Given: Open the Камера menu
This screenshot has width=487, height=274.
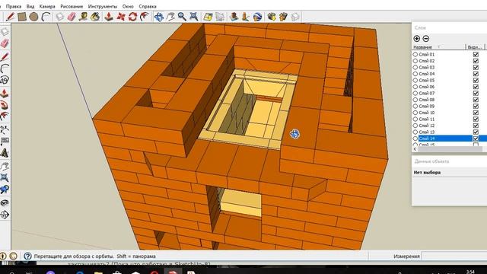Looking at the screenshot, I should click(x=47, y=6).
